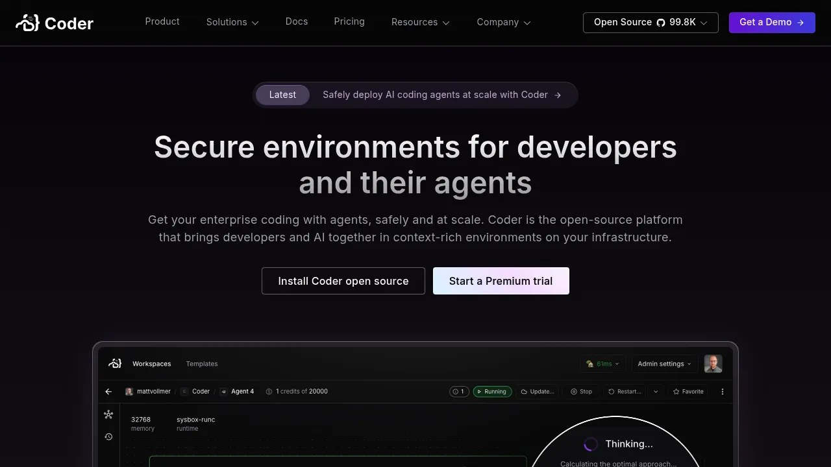Click the Update button in the workspace bar
Screen dimensions: 831x467
point(538,392)
